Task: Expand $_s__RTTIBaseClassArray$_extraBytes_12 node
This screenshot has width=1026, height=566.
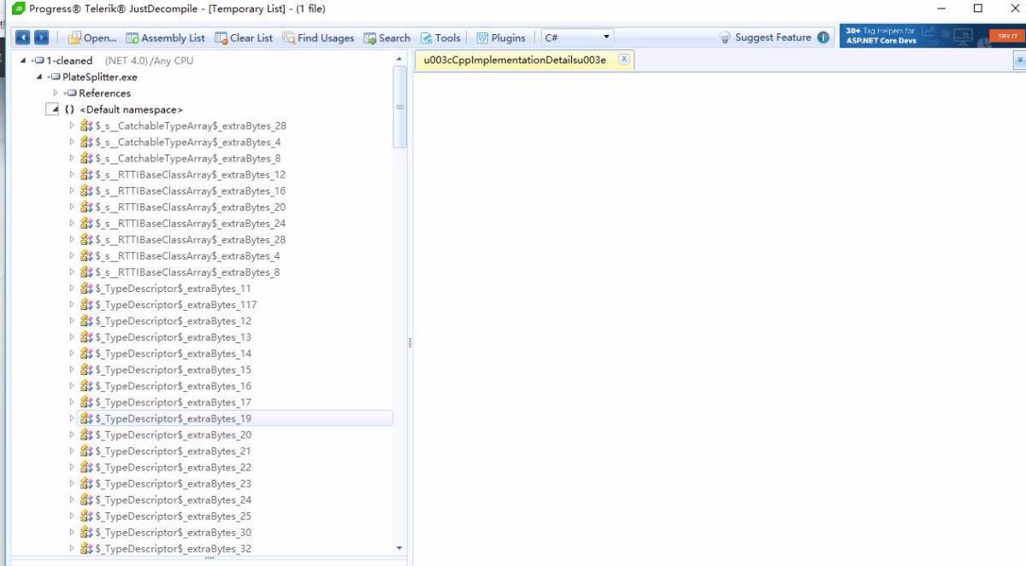Action: tap(72, 175)
